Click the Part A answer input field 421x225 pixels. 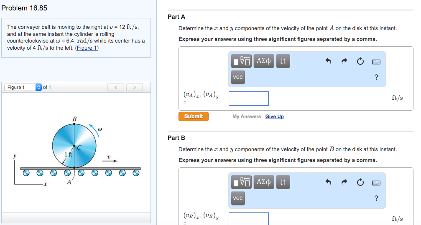(249, 99)
